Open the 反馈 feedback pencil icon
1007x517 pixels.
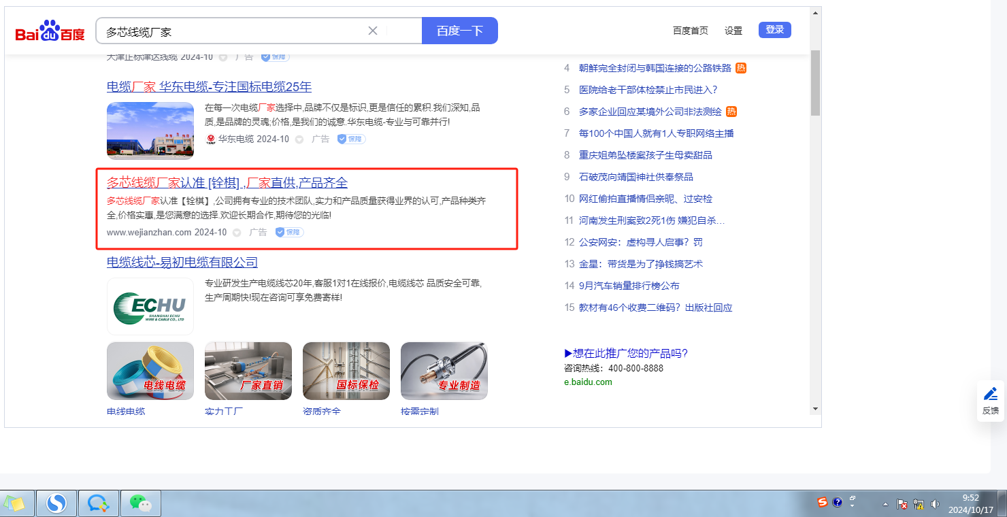click(x=991, y=394)
